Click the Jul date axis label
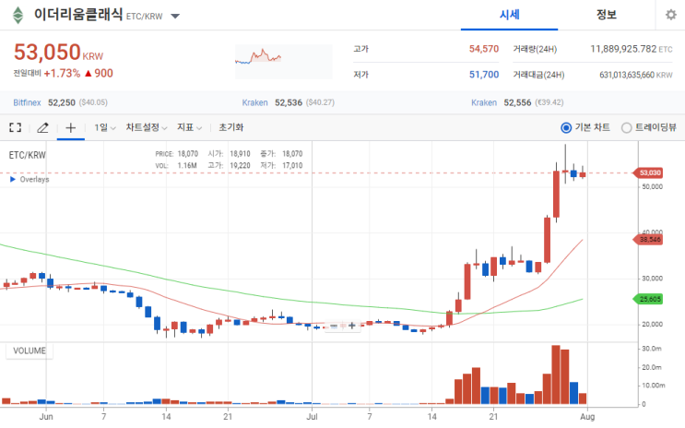 (x=312, y=417)
